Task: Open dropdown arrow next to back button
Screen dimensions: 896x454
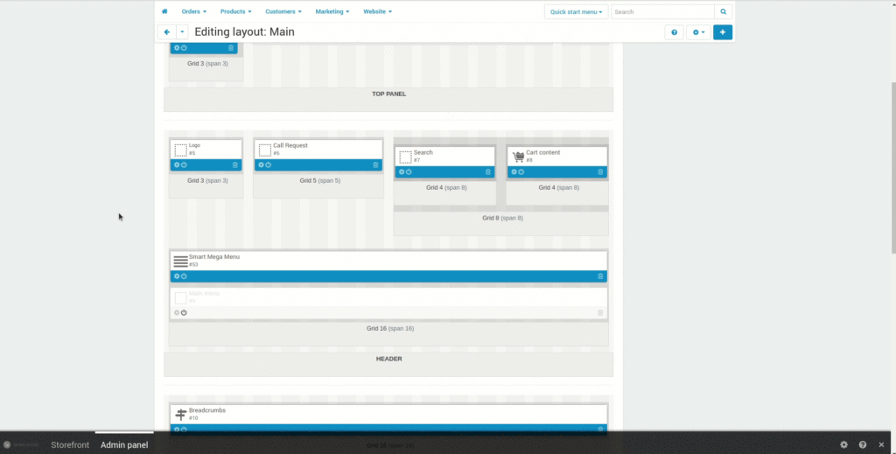Action: point(182,32)
